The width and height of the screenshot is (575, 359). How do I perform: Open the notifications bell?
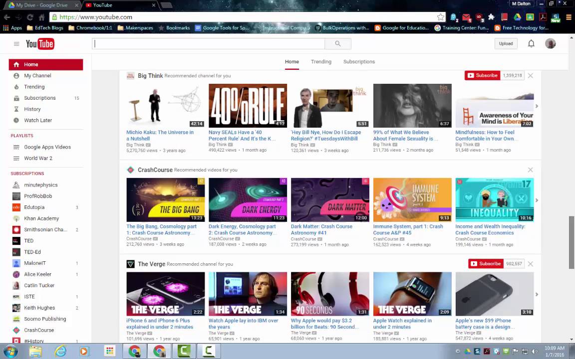(531, 43)
